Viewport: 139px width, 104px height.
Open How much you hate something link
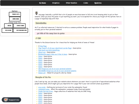pyautogui.click(x=49, y=50)
